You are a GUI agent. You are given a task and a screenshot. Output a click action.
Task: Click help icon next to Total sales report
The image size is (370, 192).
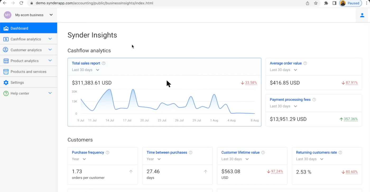pos(104,63)
